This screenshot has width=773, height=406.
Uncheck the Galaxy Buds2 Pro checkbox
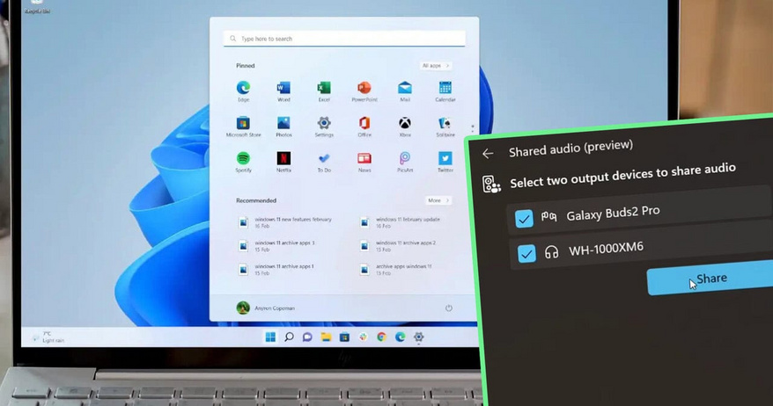tap(525, 219)
